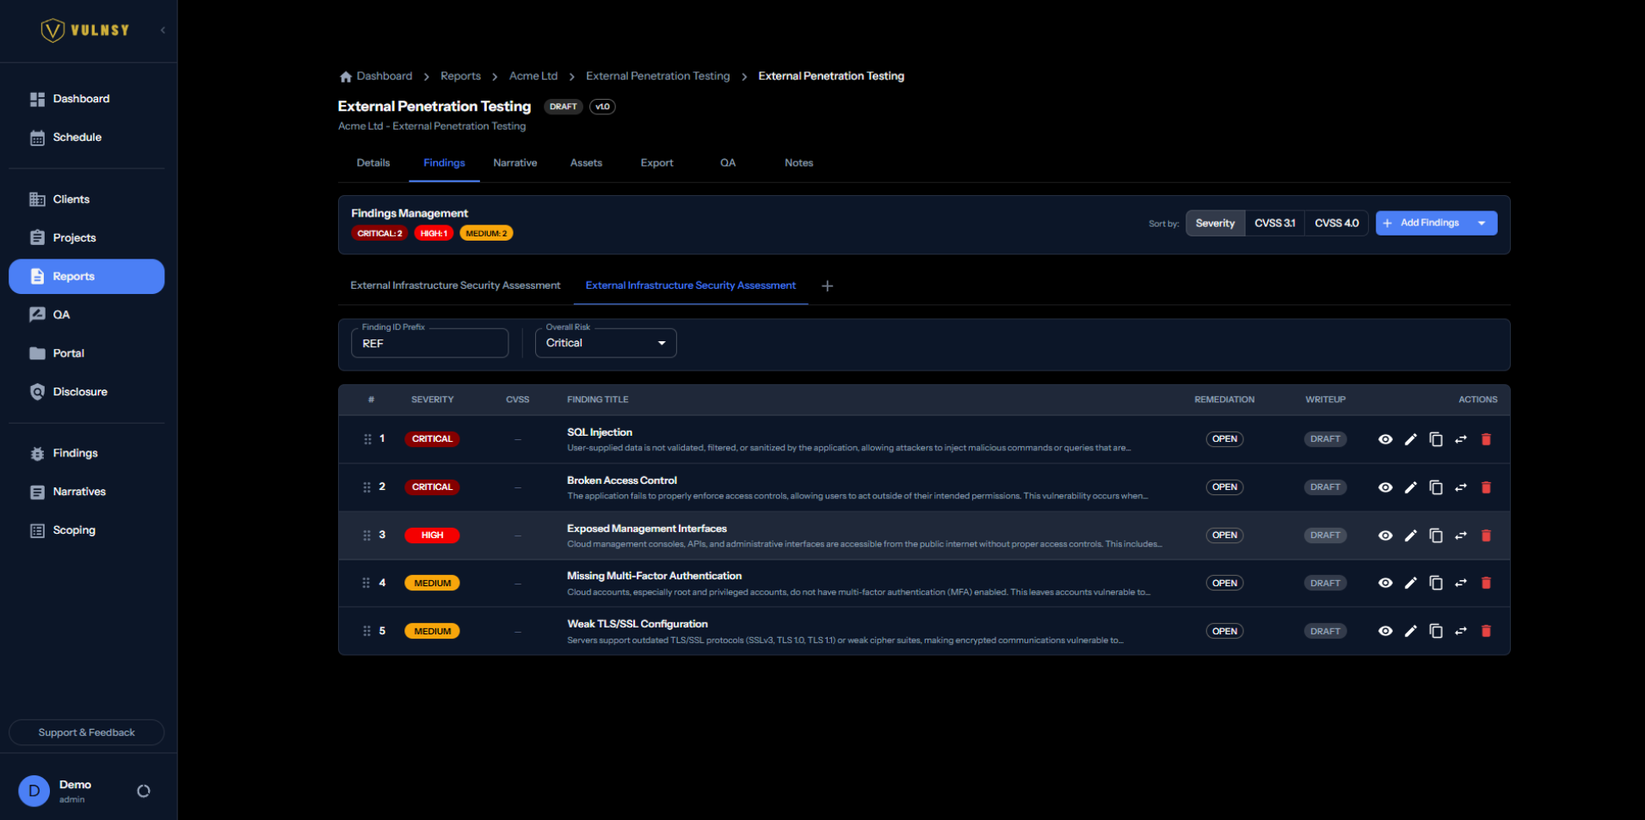Screen dimensions: 1645x820
Task: Move the SQL Injection finding with the swap icon
Action: point(1461,439)
